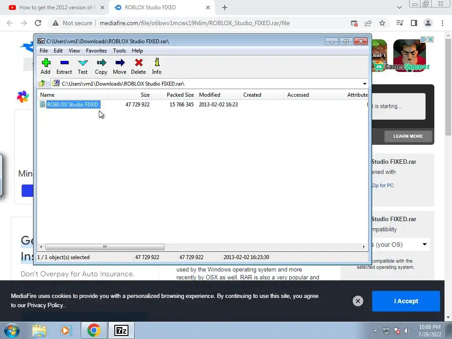Click the Chrome taskbar icon
This screenshot has height=339, width=452.
point(94,330)
